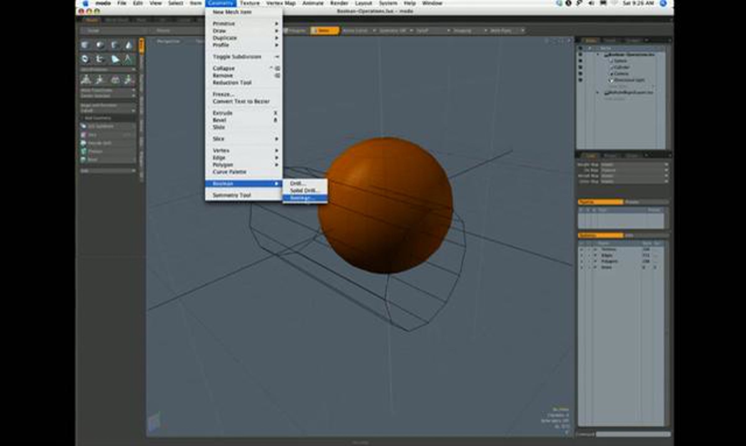This screenshot has width=746, height=446.
Task: Choose Toggle Subdivision
Action: (x=244, y=57)
